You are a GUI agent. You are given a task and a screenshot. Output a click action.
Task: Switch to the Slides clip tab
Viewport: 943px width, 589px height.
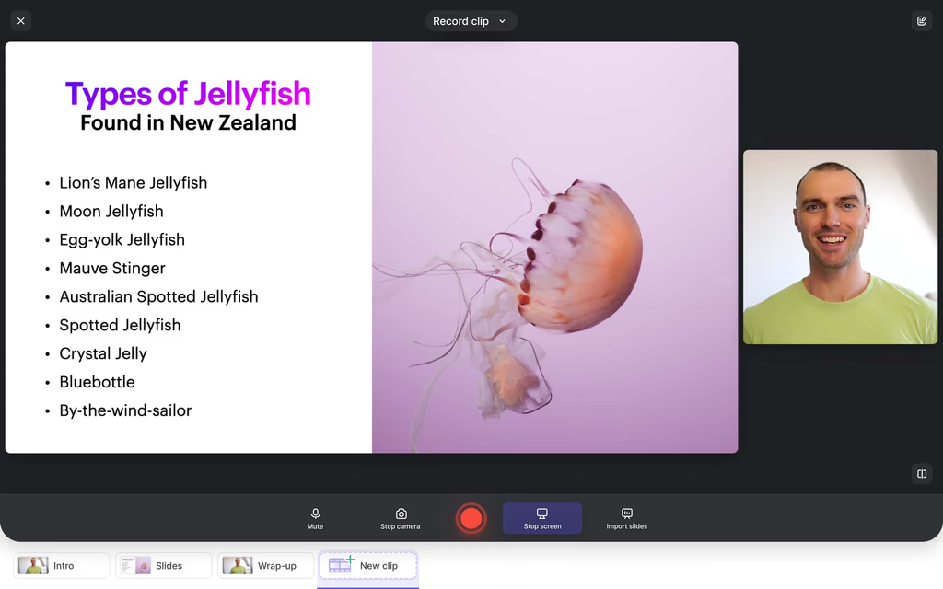(x=163, y=565)
